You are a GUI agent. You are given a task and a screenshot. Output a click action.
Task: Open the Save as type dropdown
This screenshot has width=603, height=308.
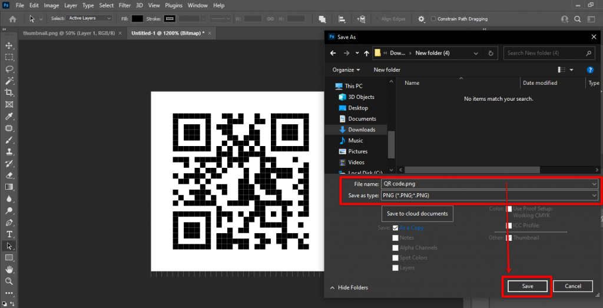[x=489, y=196]
